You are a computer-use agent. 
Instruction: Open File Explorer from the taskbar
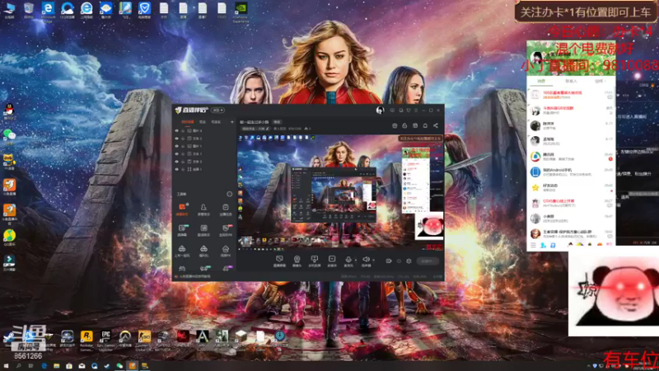56,366
